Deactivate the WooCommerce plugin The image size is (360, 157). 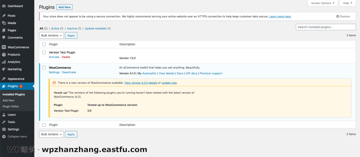[x=69, y=72]
